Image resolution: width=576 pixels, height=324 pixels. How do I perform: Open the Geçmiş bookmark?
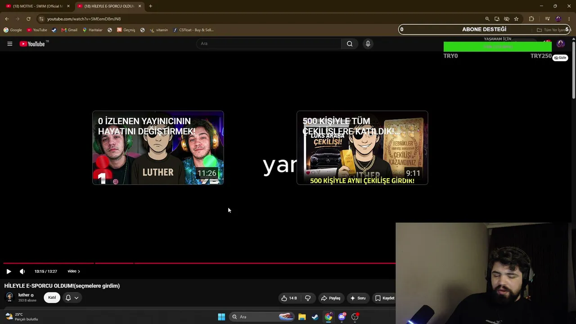point(126,30)
